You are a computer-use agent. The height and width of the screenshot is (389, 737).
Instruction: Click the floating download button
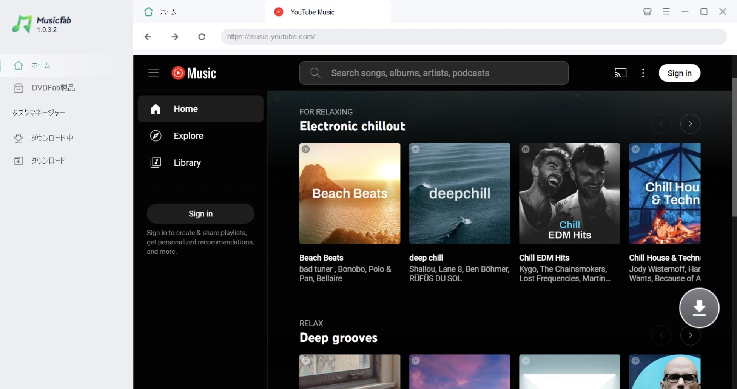click(699, 308)
